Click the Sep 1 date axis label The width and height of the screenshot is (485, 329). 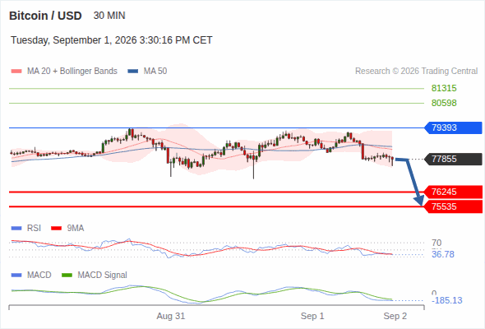(312, 316)
